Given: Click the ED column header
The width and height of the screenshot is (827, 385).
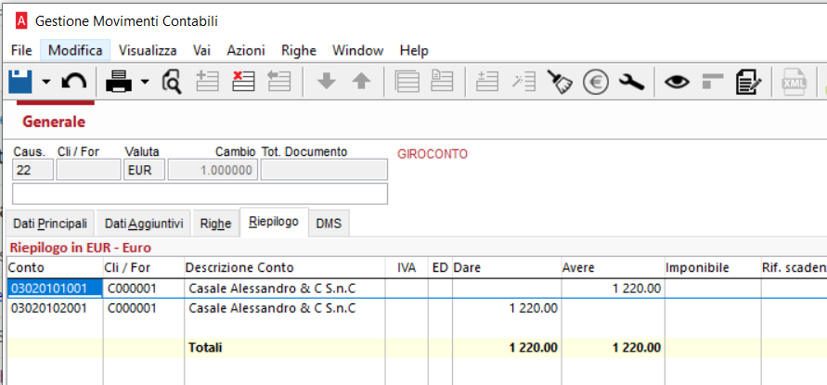Looking at the screenshot, I should [440, 267].
